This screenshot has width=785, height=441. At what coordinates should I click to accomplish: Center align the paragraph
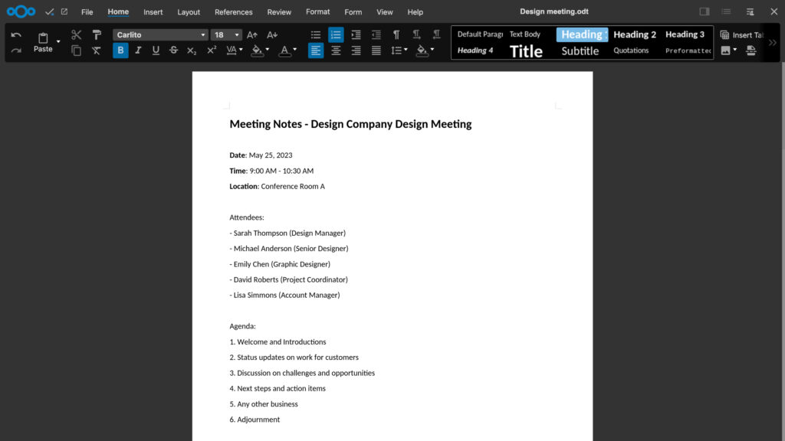(x=336, y=51)
